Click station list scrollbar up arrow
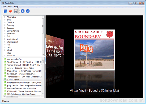 coord(43,59)
